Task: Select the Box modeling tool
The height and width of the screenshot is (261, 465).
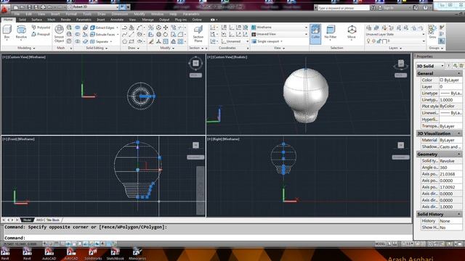Action: pyautogui.click(x=7, y=32)
